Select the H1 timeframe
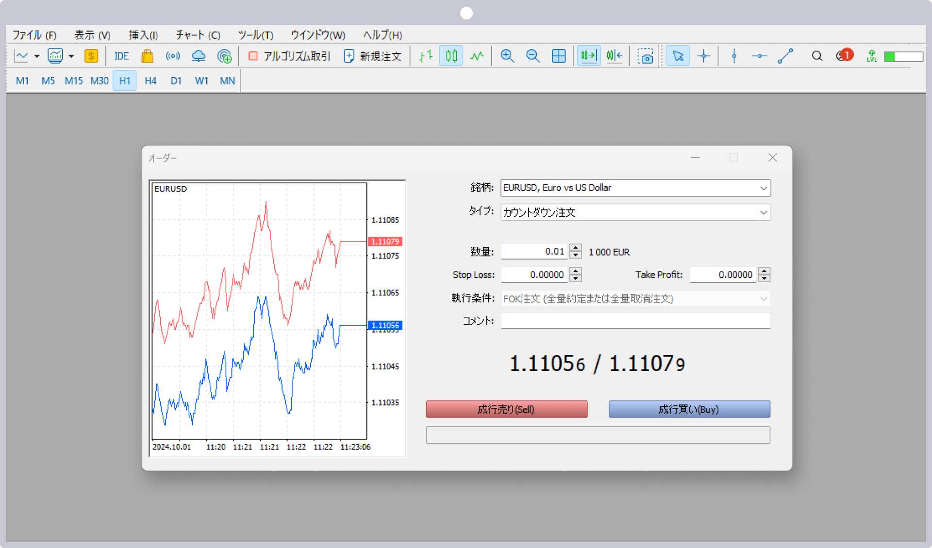The height and width of the screenshot is (548, 932). [x=125, y=81]
